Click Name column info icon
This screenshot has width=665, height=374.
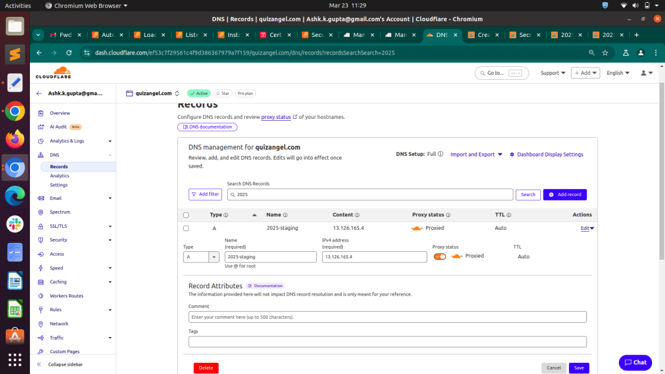286,215
